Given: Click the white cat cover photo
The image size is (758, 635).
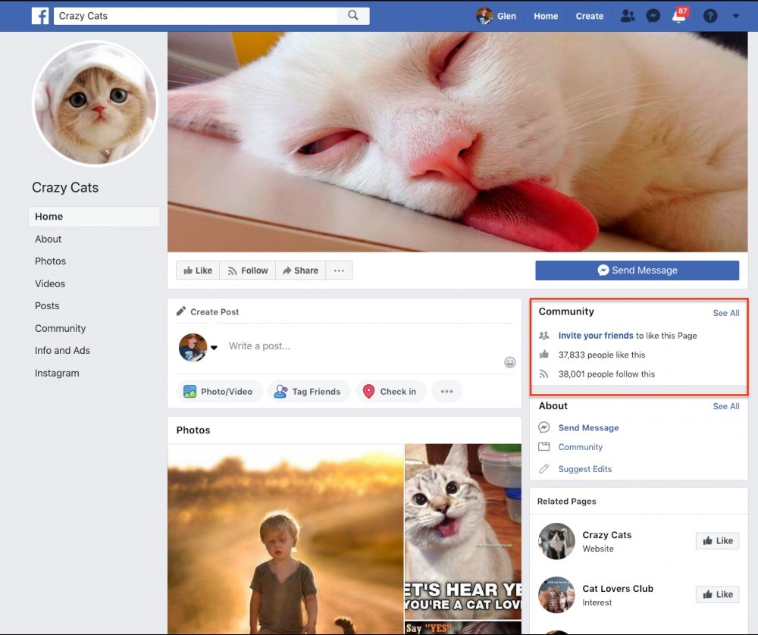Looking at the screenshot, I should 457,142.
